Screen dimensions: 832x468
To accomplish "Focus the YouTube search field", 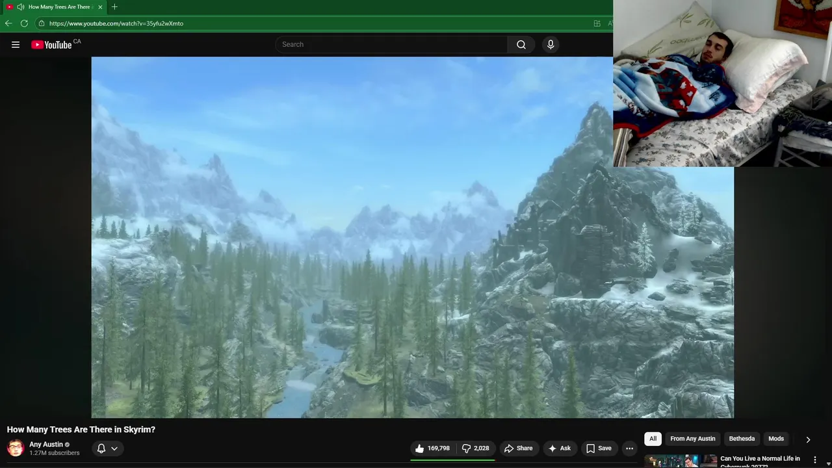I will click(x=392, y=44).
